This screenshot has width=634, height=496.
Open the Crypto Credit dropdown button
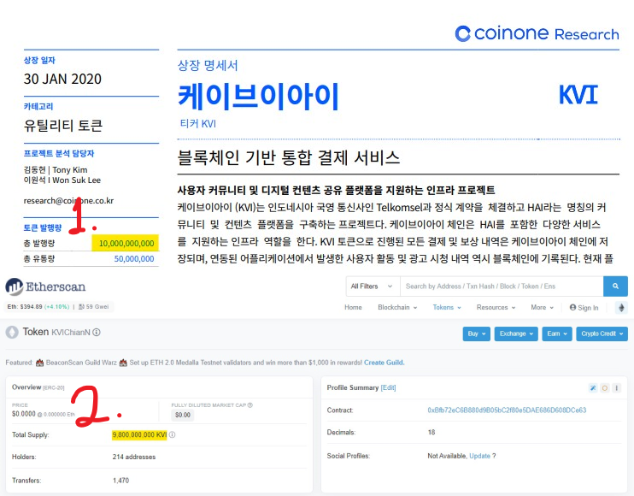pos(602,334)
